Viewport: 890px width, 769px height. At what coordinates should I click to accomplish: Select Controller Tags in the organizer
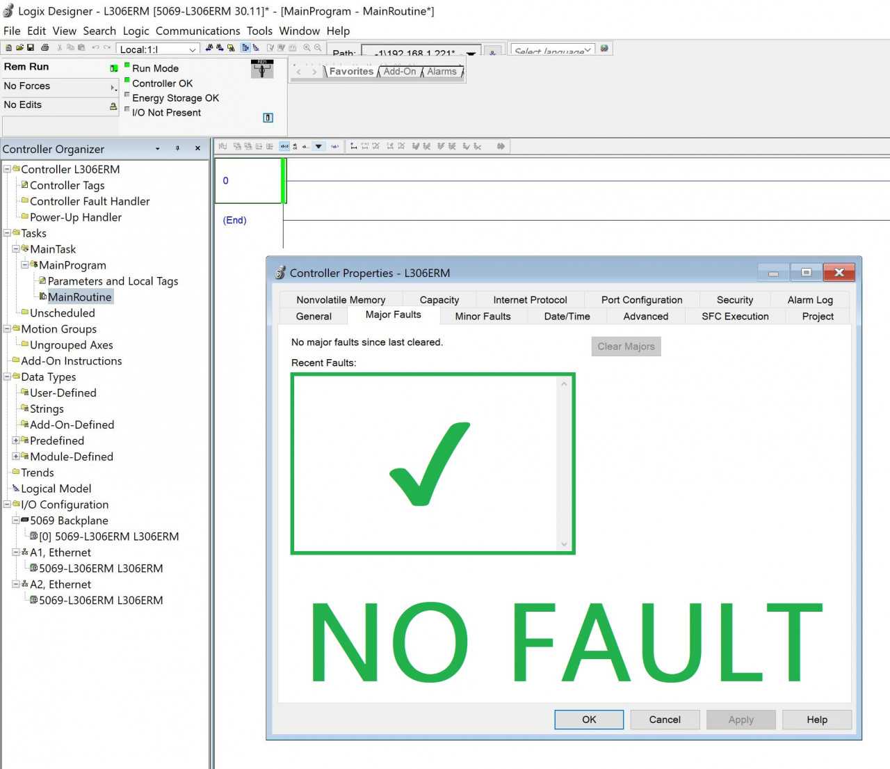click(67, 185)
